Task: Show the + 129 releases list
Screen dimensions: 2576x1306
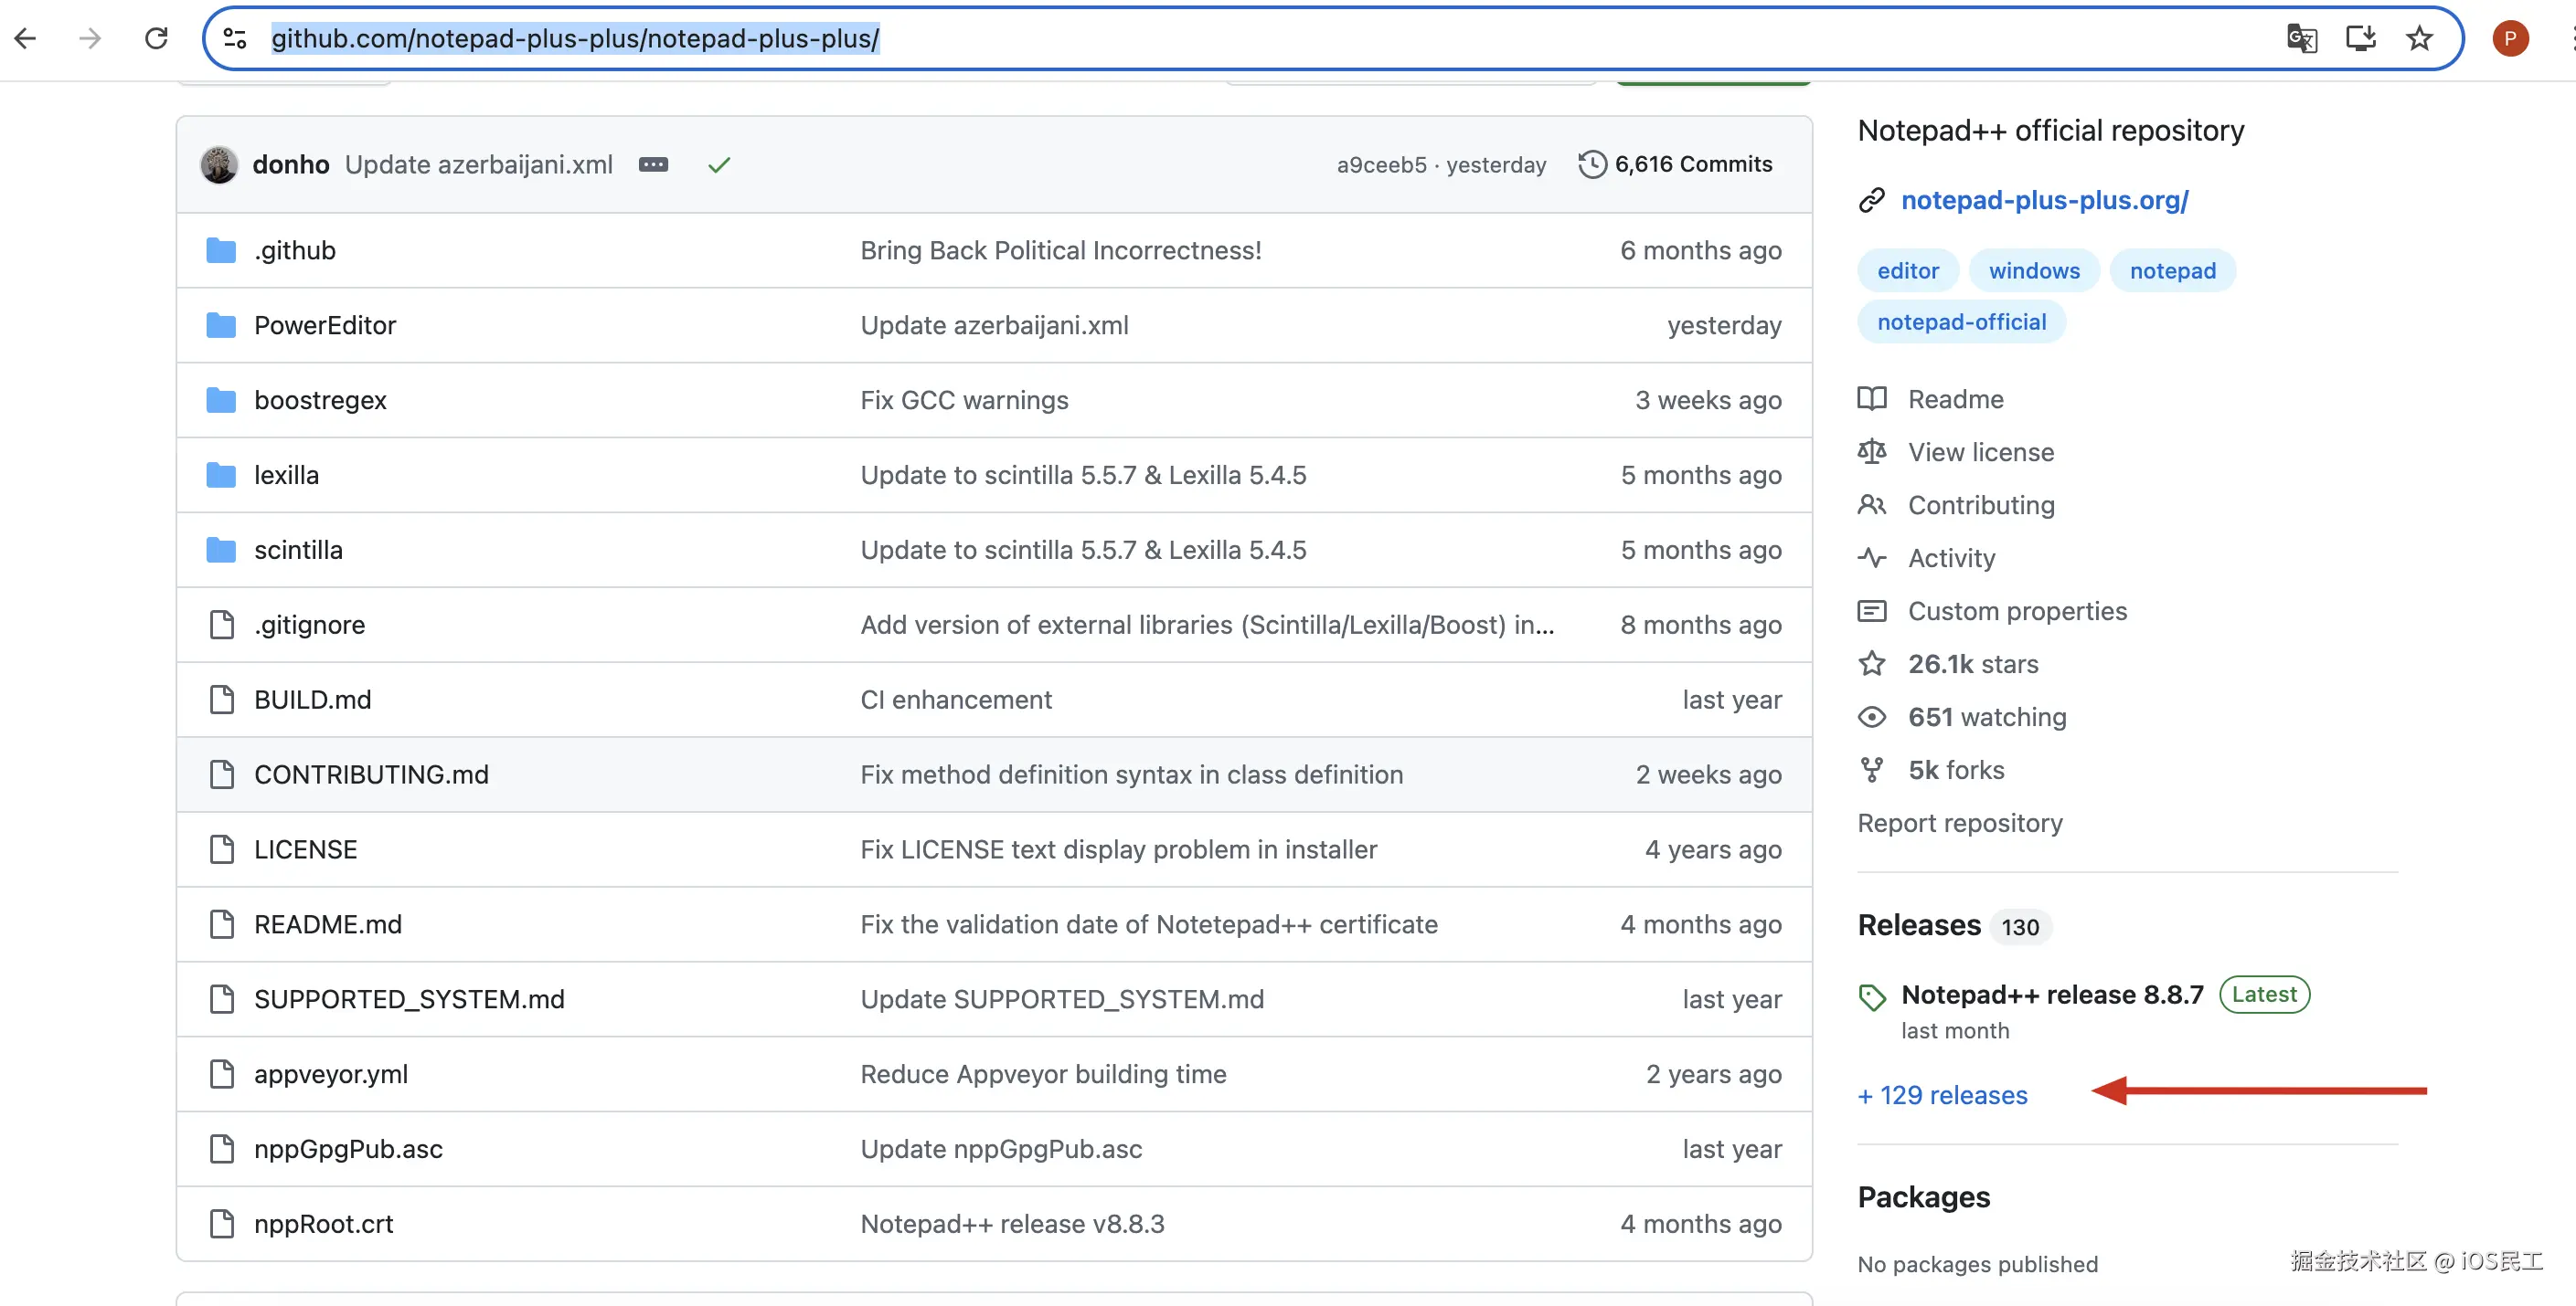Action: (1943, 1095)
